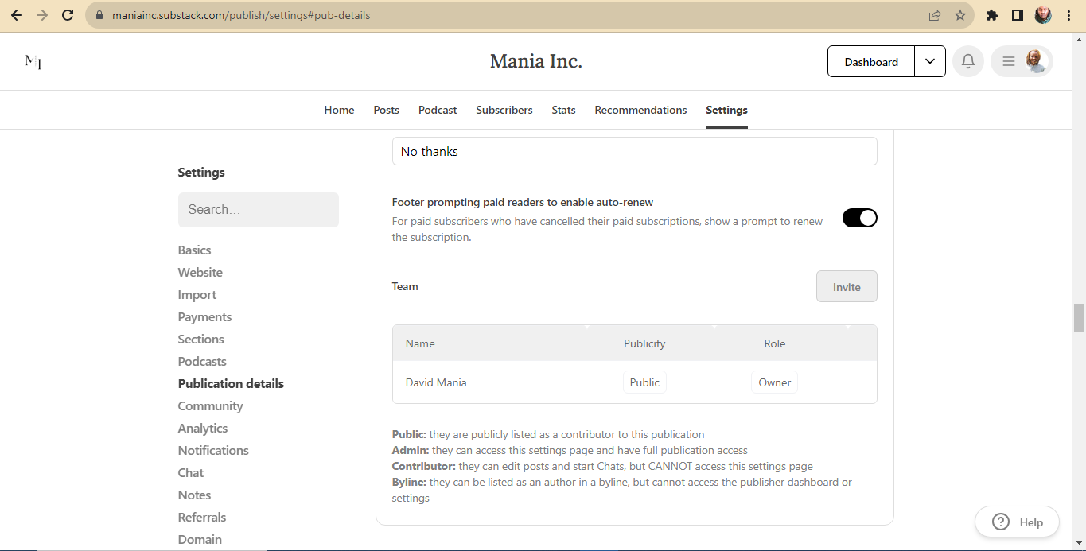Open Sections settings
The height and width of the screenshot is (551, 1086).
[201, 339]
